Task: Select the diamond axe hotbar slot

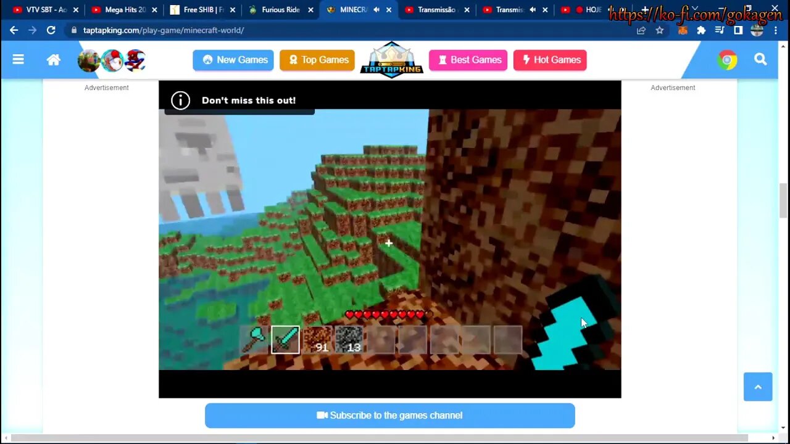Action: (x=254, y=339)
